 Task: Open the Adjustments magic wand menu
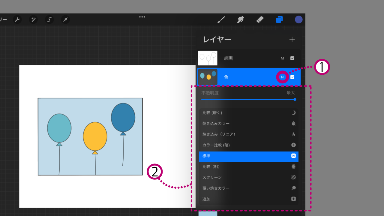click(x=33, y=20)
